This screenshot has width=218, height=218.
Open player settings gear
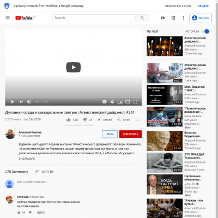[112, 102]
